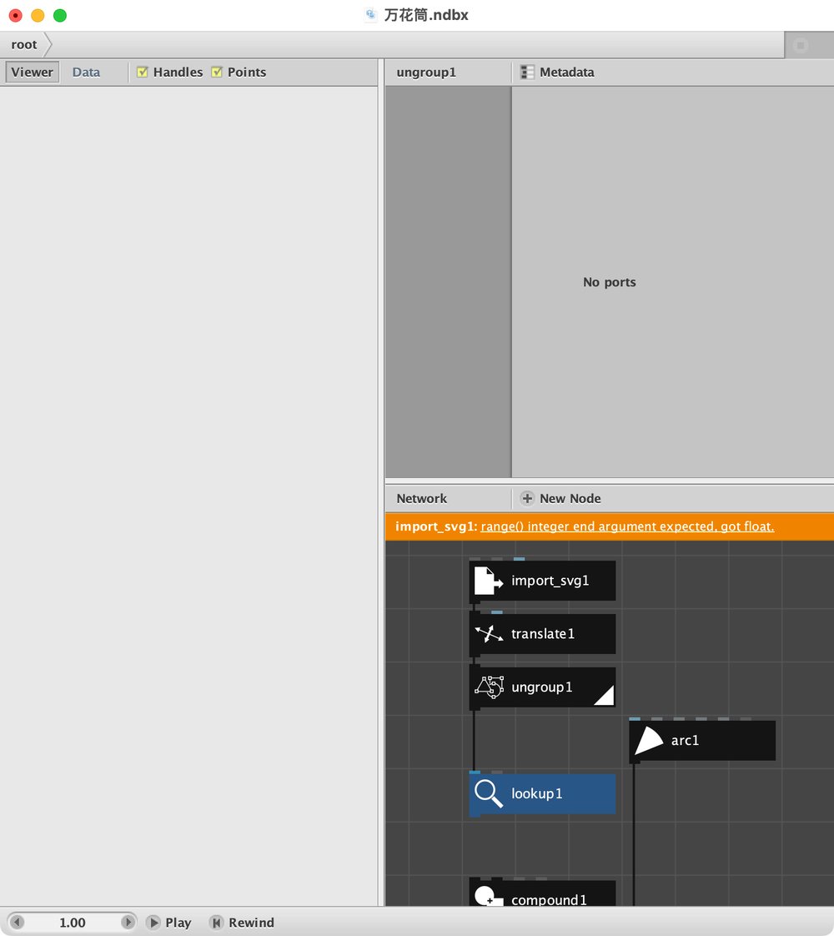Click the green zoom window button
Screen dimensions: 834x936
pyautogui.click(x=60, y=16)
